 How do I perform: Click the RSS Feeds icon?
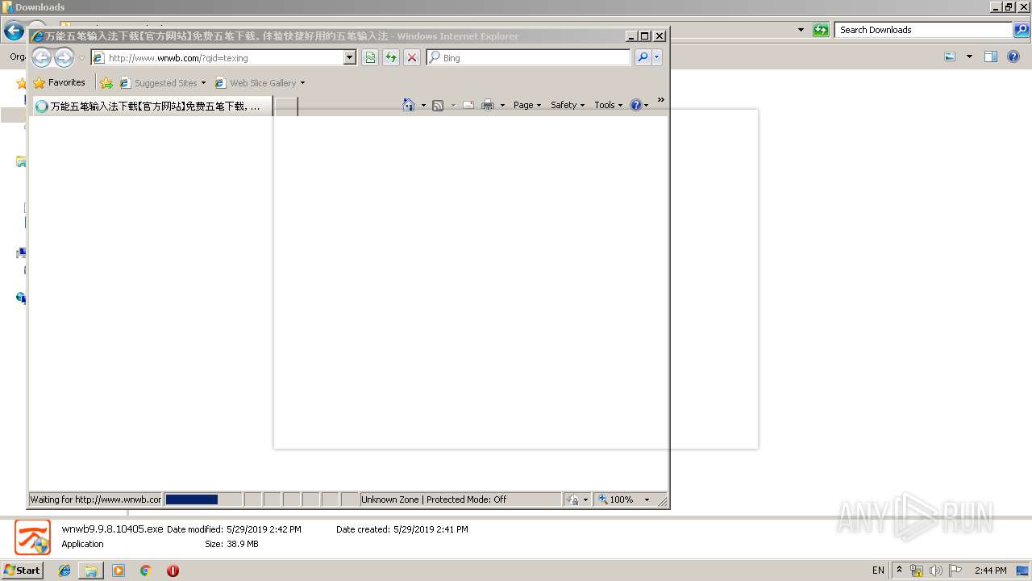pyautogui.click(x=438, y=105)
